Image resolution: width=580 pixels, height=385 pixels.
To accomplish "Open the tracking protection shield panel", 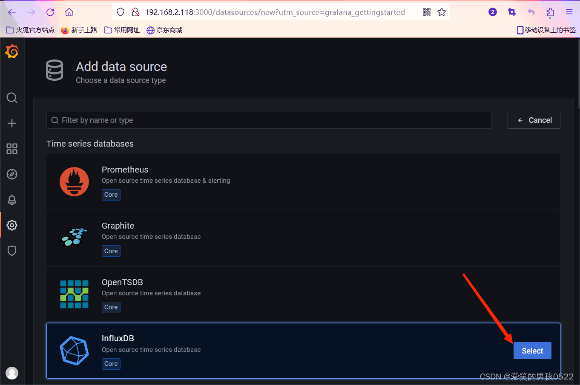I will click(x=121, y=12).
